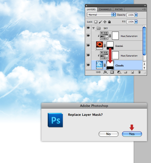Select the Layers tab
The height and width of the screenshot is (163, 151).
91,10
